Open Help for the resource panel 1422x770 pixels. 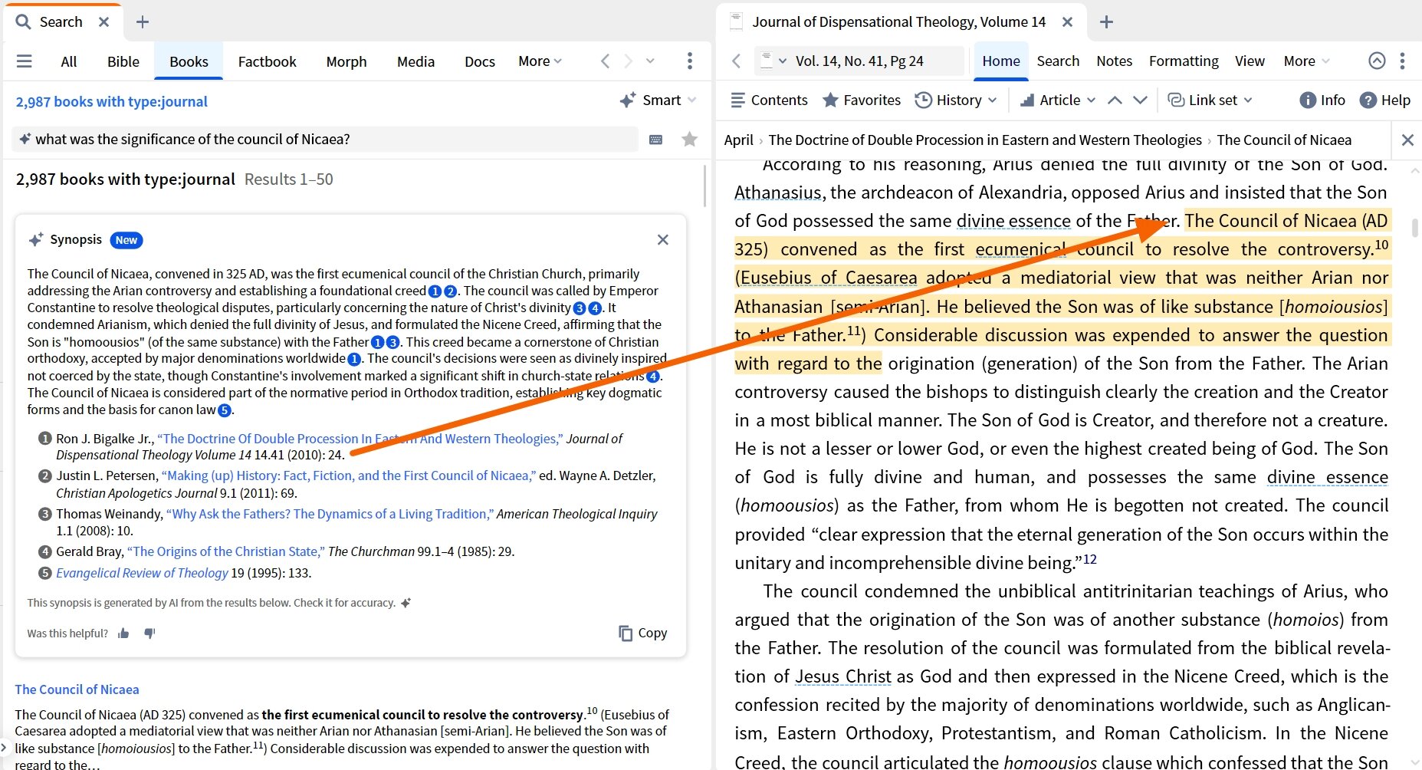[1384, 100]
